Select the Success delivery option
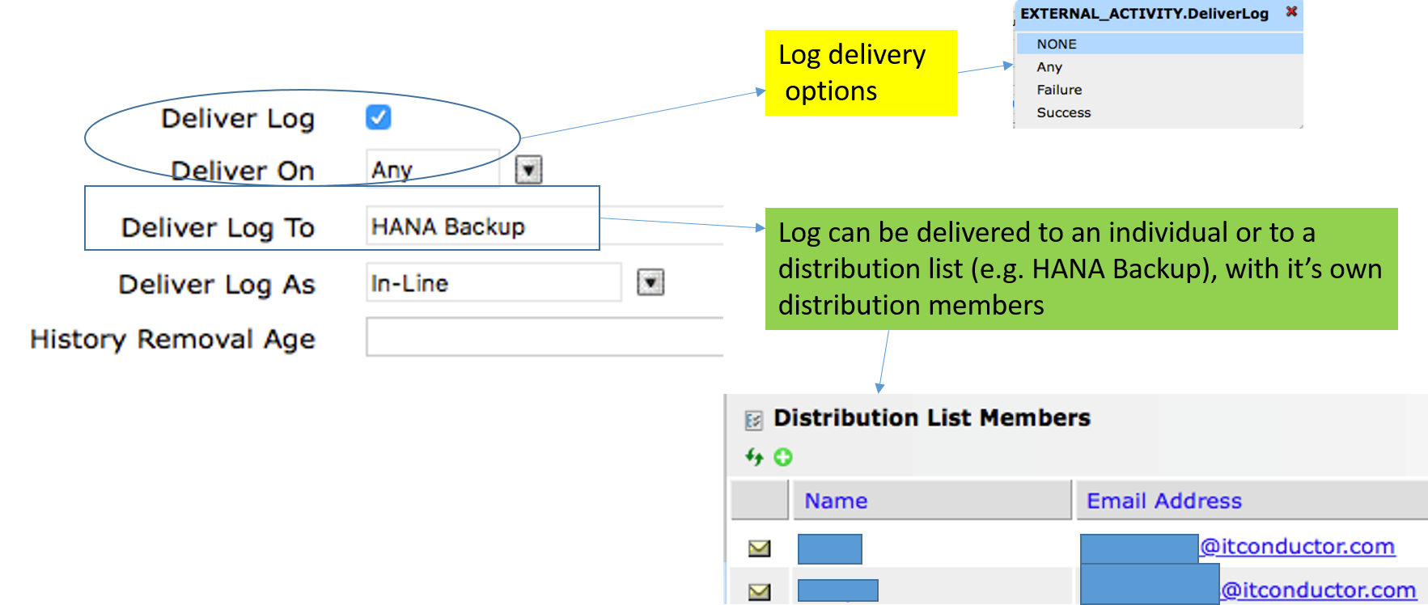The width and height of the screenshot is (1428, 605). pyautogui.click(x=1063, y=112)
